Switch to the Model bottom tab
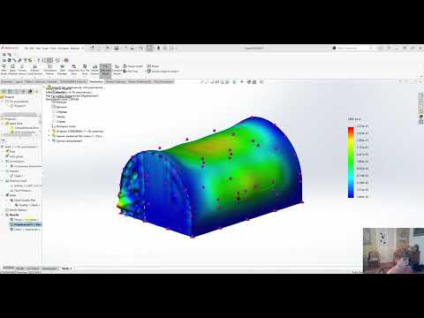The width and height of the screenshot is (424, 318). point(20,269)
